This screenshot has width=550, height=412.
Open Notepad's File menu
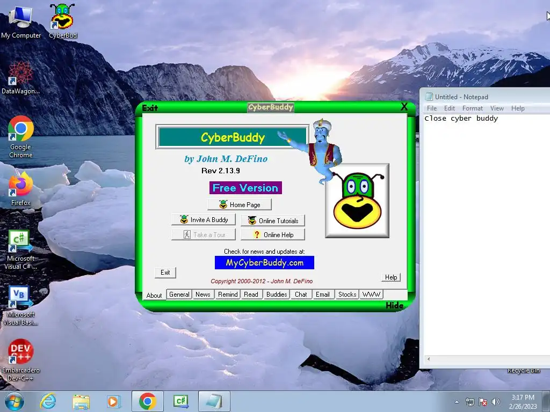[432, 108]
